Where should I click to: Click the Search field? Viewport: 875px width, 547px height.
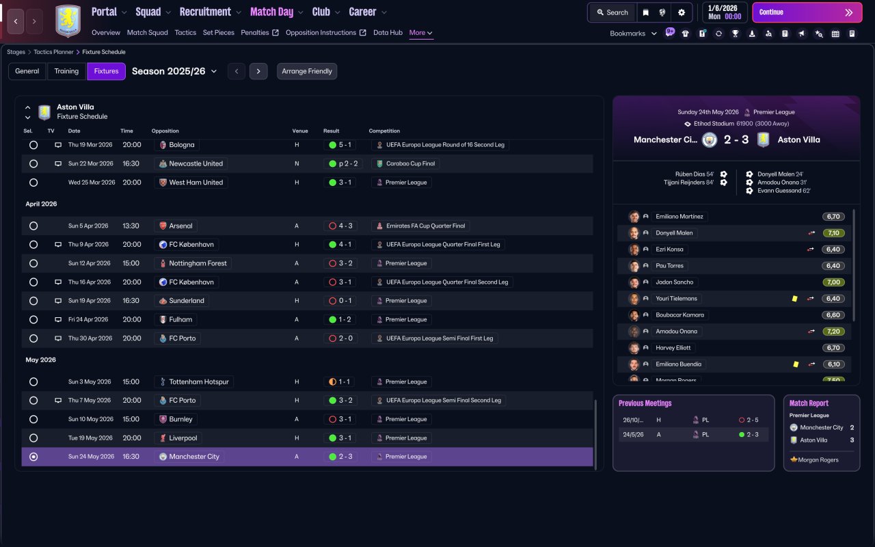pos(612,12)
